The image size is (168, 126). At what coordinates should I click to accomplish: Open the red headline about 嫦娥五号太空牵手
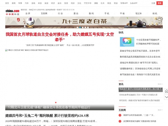pos(60,37)
